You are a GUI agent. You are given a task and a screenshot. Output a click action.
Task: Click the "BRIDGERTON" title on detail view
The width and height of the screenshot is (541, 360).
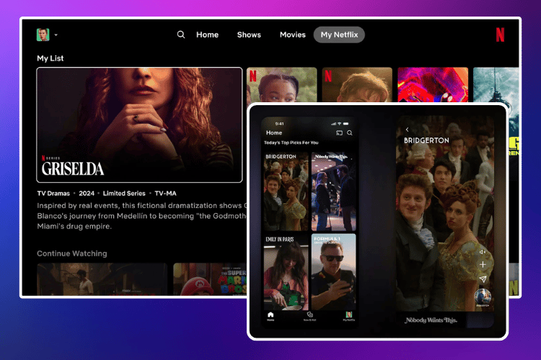tap(426, 140)
